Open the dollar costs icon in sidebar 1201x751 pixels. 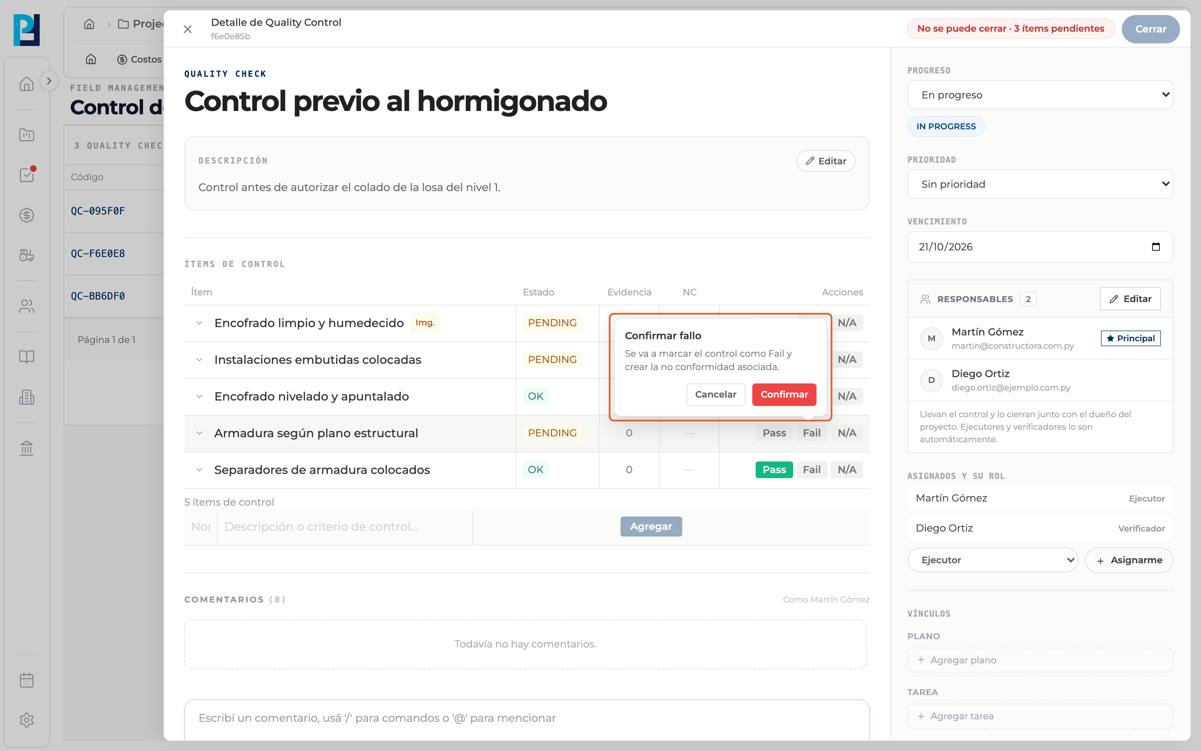27,215
